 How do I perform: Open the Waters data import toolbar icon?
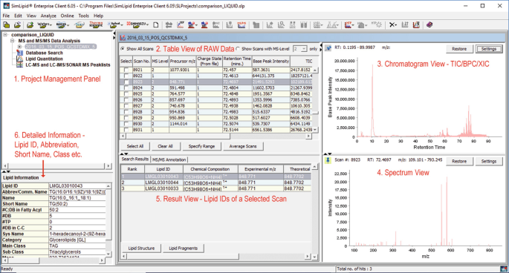43,25
